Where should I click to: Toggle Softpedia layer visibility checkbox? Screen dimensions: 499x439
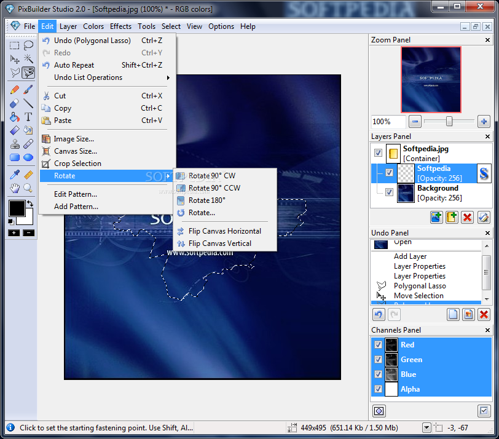coord(389,173)
